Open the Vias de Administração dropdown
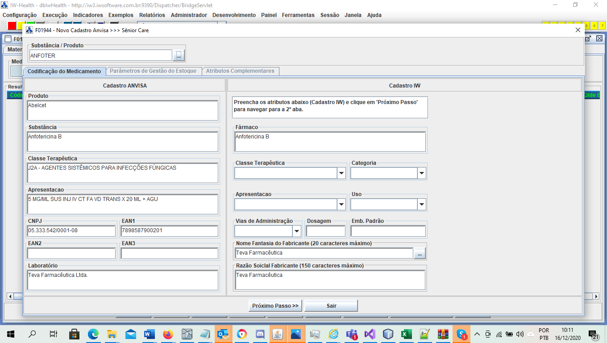Screen dimensions: 607x343 pos(297,231)
